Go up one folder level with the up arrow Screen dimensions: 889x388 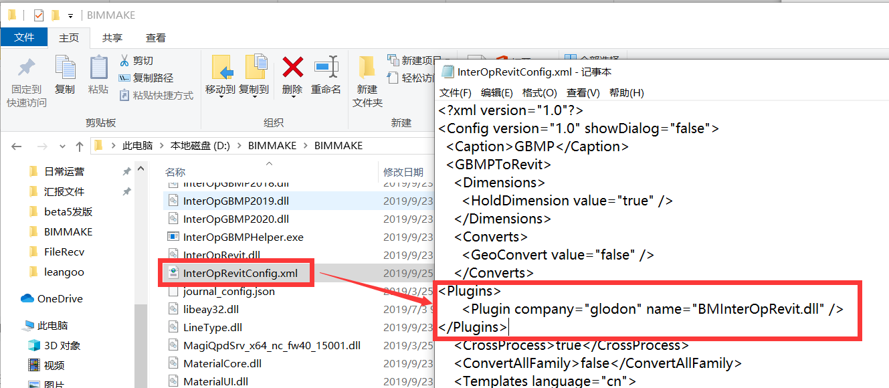[80, 146]
